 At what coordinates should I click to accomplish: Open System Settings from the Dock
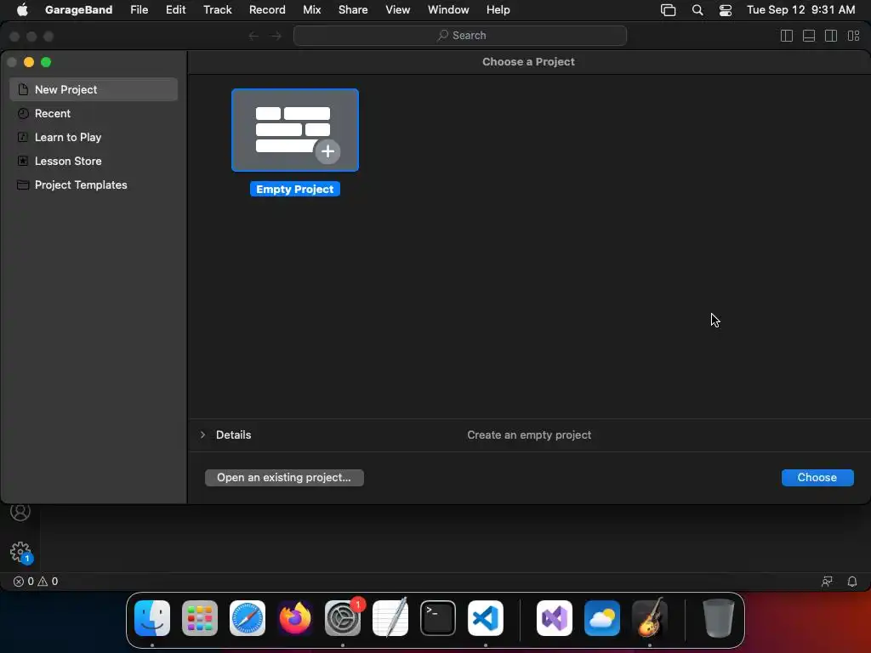coord(343,618)
